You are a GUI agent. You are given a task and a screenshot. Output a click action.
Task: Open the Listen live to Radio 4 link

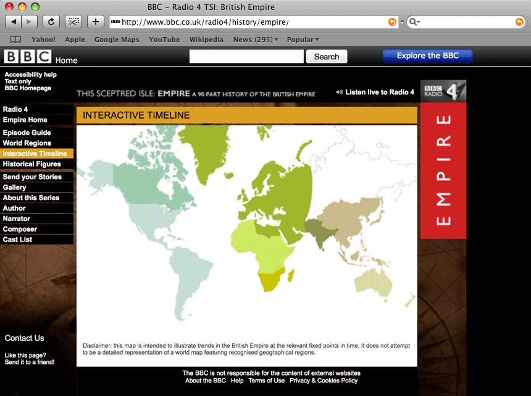pos(379,93)
